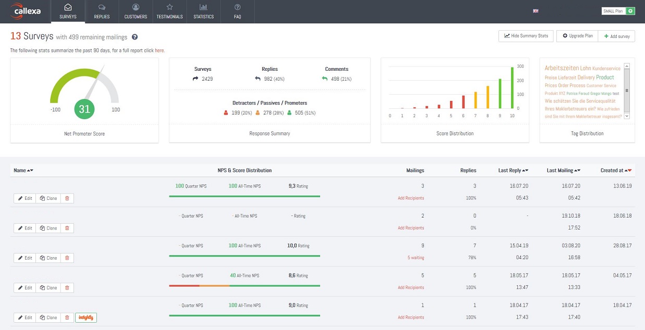The height and width of the screenshot is (330, 645).
Task: Click the green bar for score 9
Action: [500, 94]
